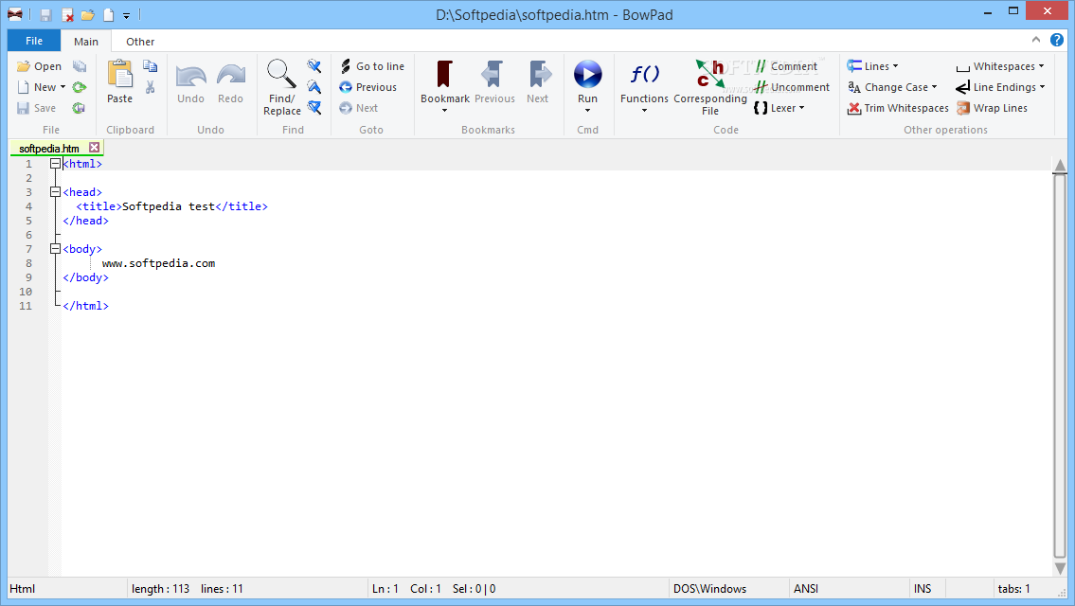Collapse the ribbon with the chevron
This screenshot has height=606, width=1075.
(x=1036, y=40)
